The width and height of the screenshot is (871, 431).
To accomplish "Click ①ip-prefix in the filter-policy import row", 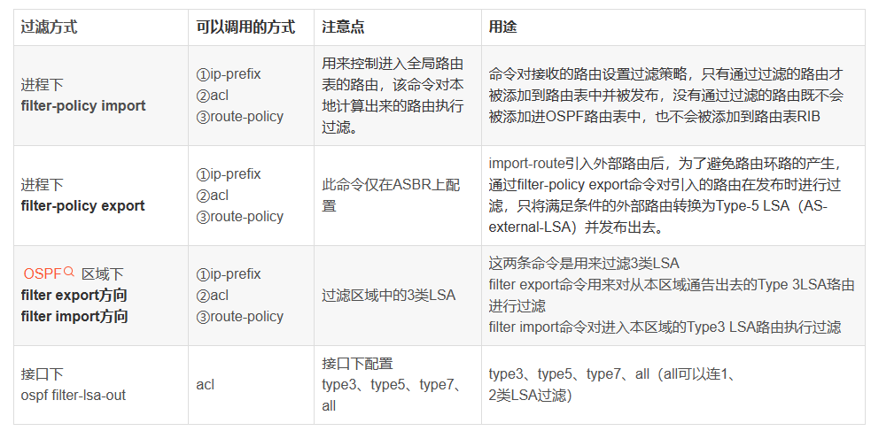I will click(x=229, y=74).
